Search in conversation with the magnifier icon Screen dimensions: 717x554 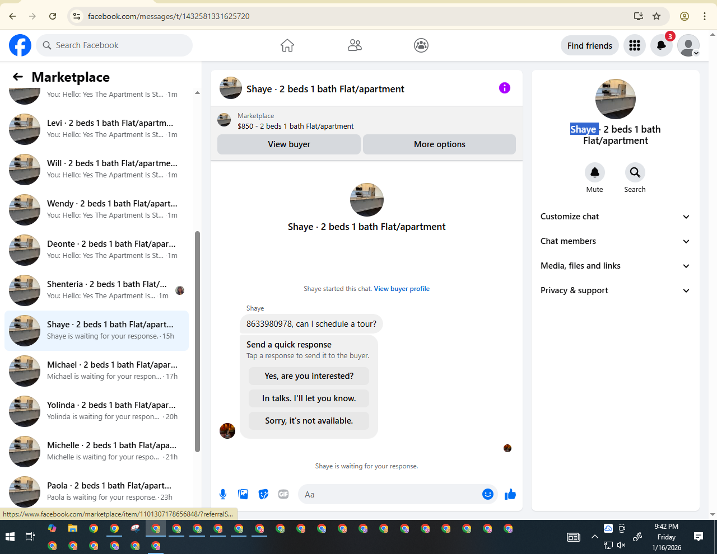coord(635,172)
